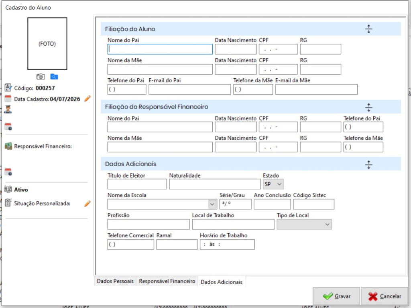Screen dimensions: 411x308
Task: Collapse the Filiação do Aluno section
Action: pyautogui.click(x=368, y=29)
